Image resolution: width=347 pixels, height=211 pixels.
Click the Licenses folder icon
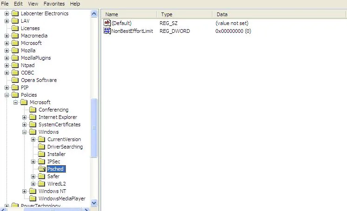[x=15, y=28]
